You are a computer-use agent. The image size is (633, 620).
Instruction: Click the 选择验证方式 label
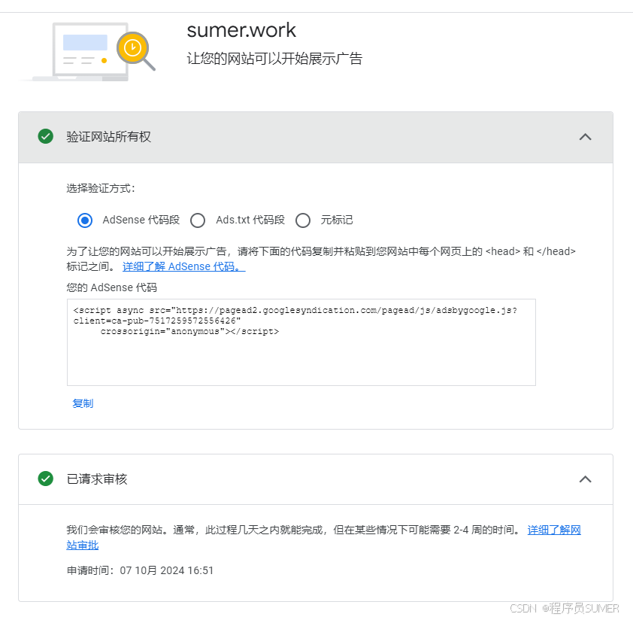click(101, 188)
